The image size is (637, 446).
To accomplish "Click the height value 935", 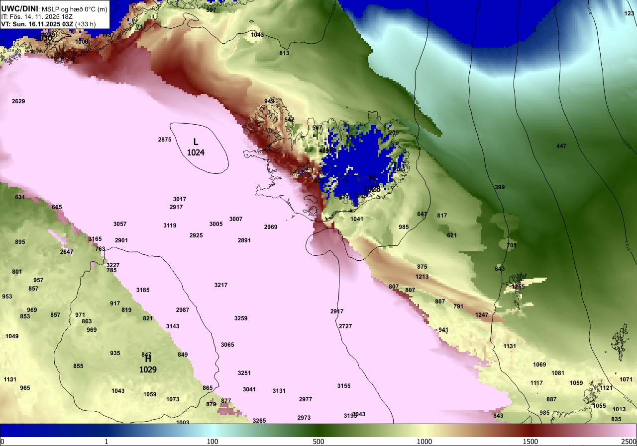I will pyautogui.click(x=115, y=353).
